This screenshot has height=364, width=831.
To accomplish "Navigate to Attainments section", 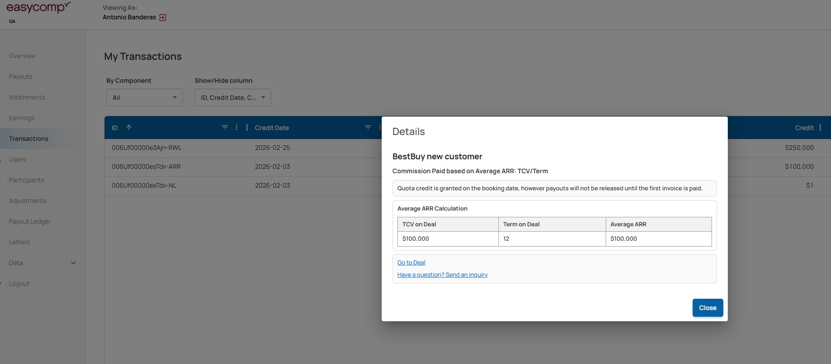I will 27,97.
